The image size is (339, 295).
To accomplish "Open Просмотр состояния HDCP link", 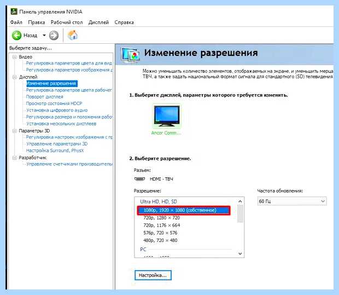I will [54, 103].
